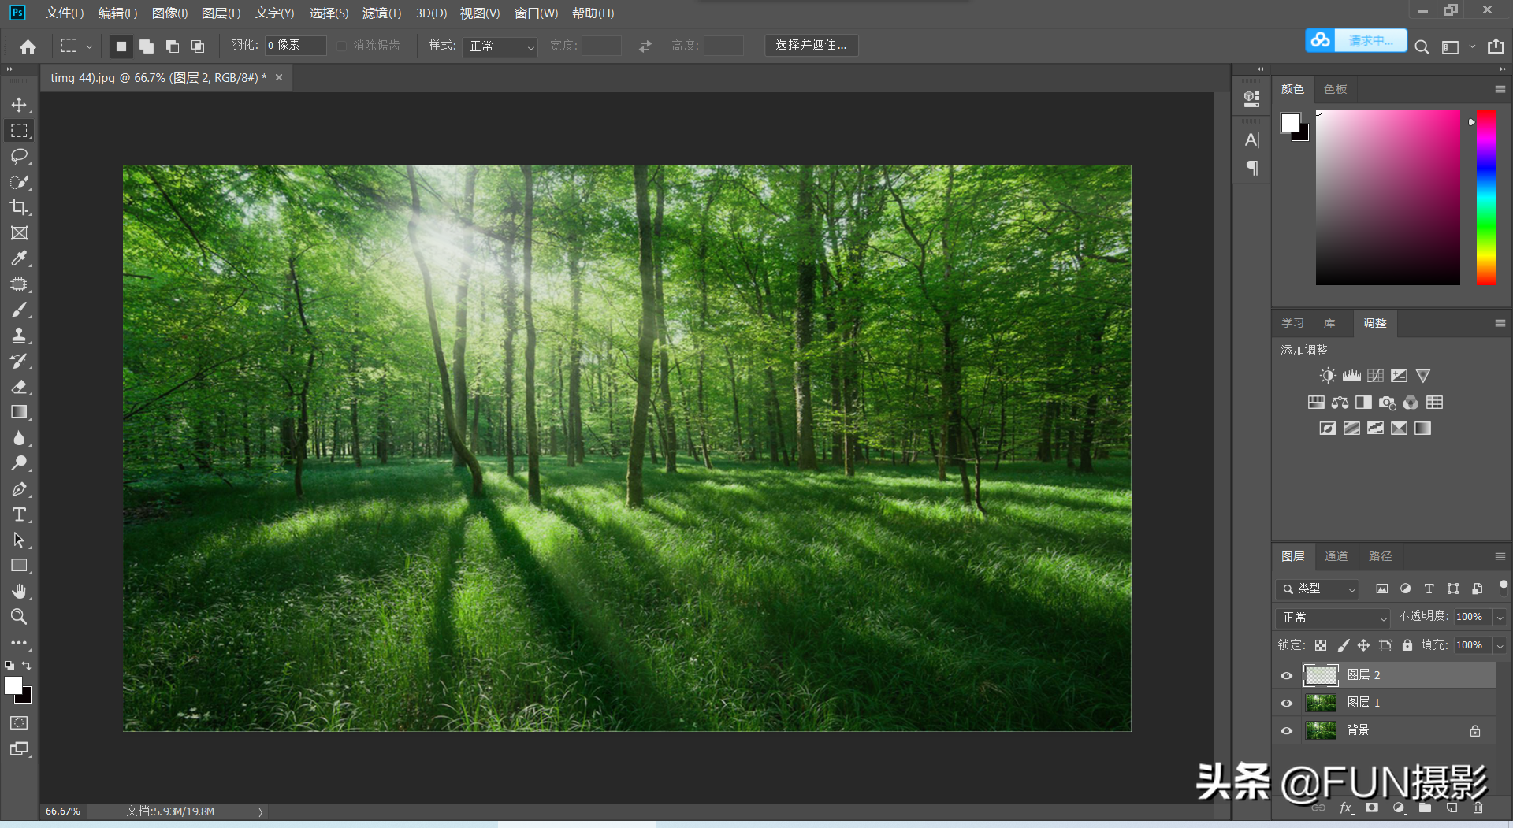Choose Intersect with Selection mode

(x=198, y=46)
